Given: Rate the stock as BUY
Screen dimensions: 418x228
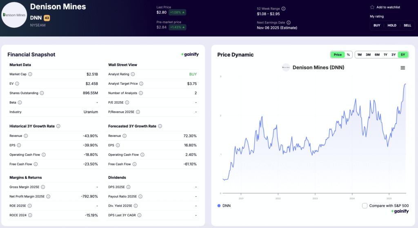Looking at the screenshot, I should point(377,25).
